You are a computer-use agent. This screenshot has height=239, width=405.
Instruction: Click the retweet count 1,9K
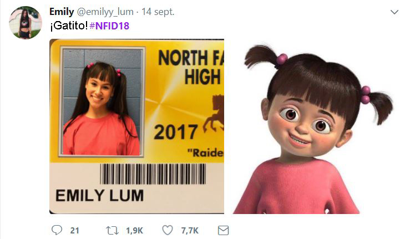pos(134,230)
